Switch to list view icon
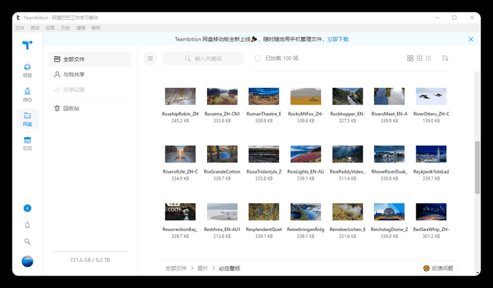 (x=428, y=58)
